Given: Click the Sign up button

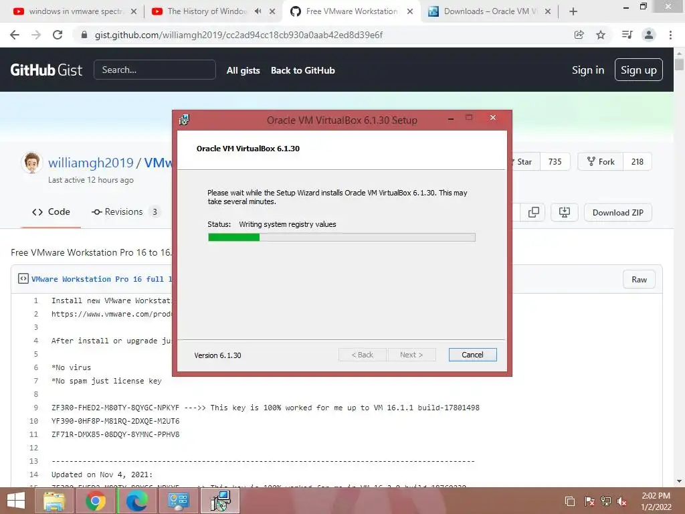Looking at the screenshot, I should click(x=638, y=70).
